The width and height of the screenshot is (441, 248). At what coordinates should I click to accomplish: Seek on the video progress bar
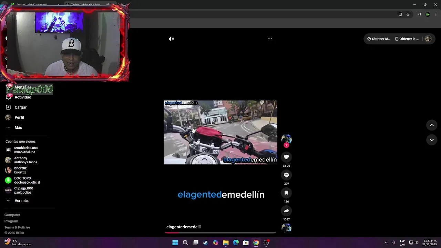pos(220,233)
